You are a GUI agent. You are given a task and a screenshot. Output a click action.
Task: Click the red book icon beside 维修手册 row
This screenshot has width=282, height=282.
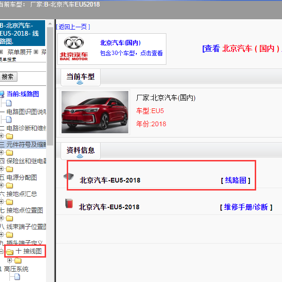click(69, 204)
